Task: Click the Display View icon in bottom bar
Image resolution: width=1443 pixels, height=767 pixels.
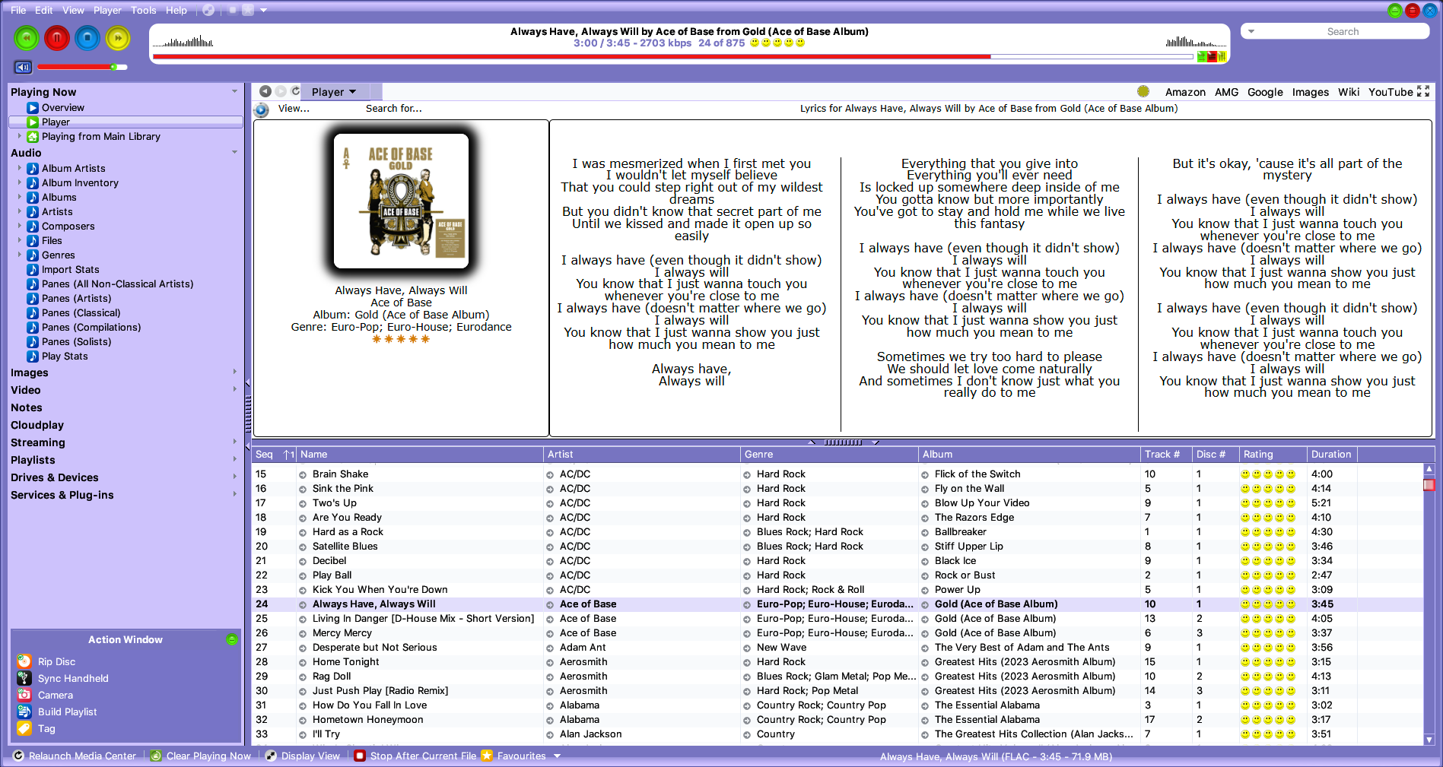Action: tap(271, 756)
